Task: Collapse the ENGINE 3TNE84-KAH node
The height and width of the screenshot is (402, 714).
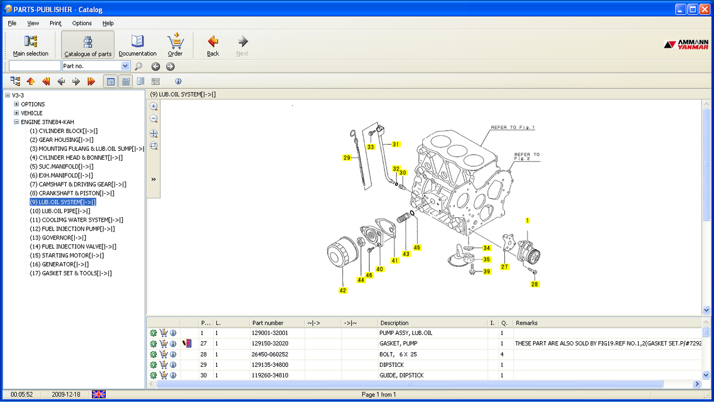Action: 17,122
